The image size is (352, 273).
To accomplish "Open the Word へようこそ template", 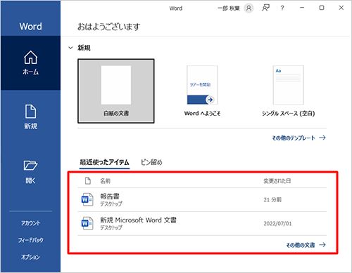I will 202,91.
